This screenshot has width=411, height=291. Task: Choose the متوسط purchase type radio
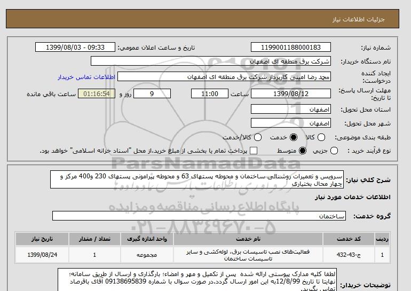pos(303,151)
